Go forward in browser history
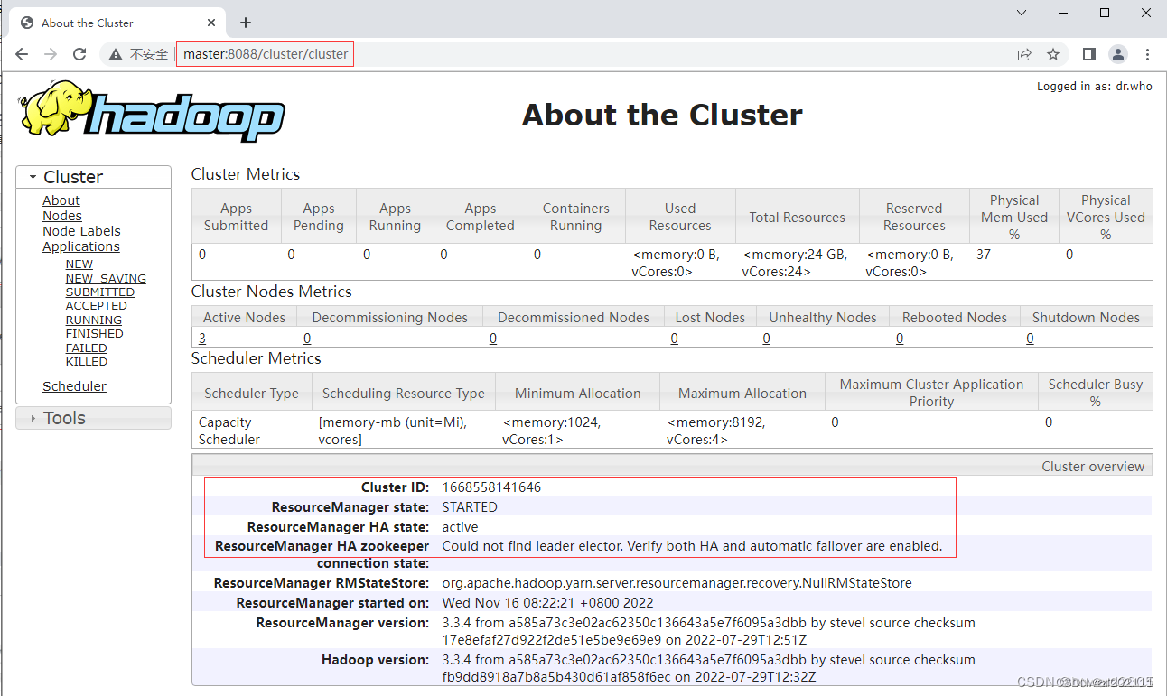Screen dimensions: 1167x696 (51, 54)
